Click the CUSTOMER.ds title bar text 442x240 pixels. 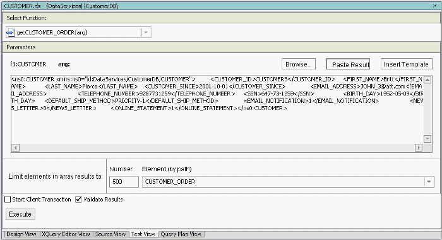pyautogui.click(x=61, y=6)
